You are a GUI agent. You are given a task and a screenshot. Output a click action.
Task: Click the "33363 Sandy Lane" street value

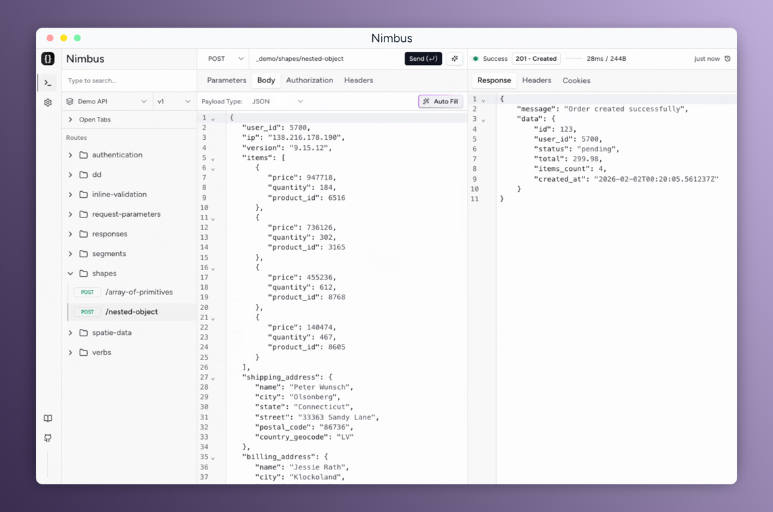click(x=336, y=417)
